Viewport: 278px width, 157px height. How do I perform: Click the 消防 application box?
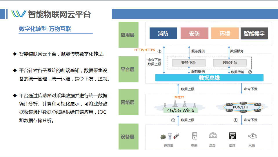[x=163, y=33]
